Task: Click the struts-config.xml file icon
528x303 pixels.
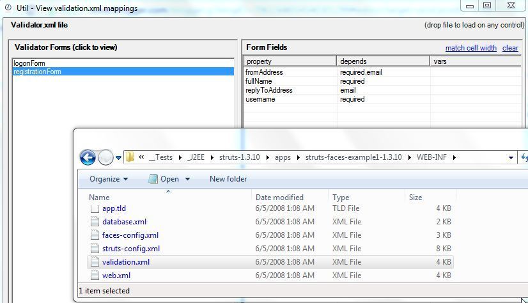Action: (x=95, y=249)
